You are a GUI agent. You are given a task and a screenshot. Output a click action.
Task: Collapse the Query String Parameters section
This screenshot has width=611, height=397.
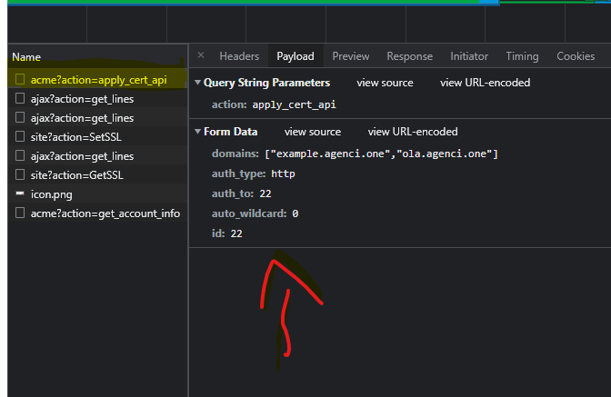198,83
